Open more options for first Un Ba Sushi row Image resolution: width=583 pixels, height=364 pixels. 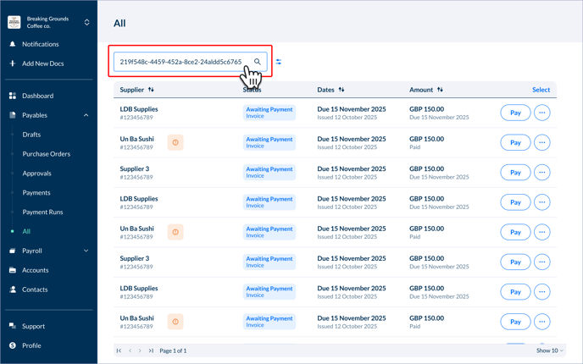(x=542, y=142)
